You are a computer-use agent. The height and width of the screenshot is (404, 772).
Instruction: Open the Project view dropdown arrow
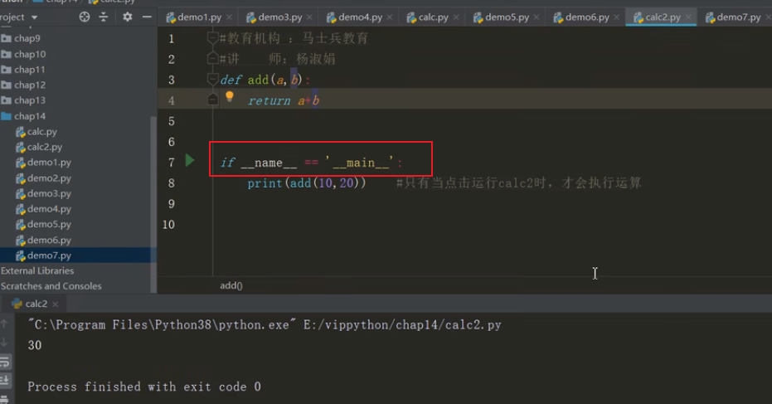pyautogui.click(x=34, y=17)
